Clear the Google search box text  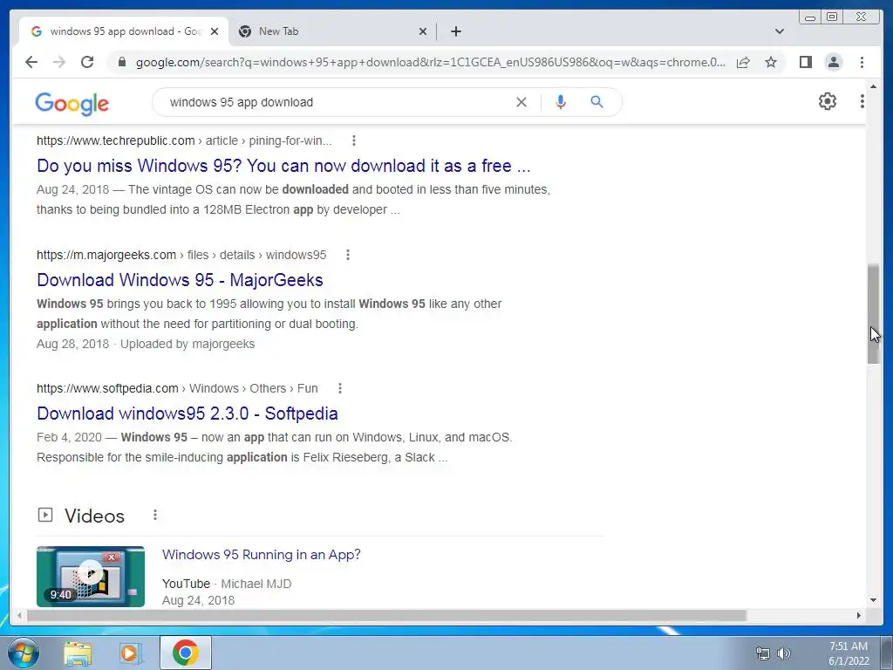tap(521, 102)
